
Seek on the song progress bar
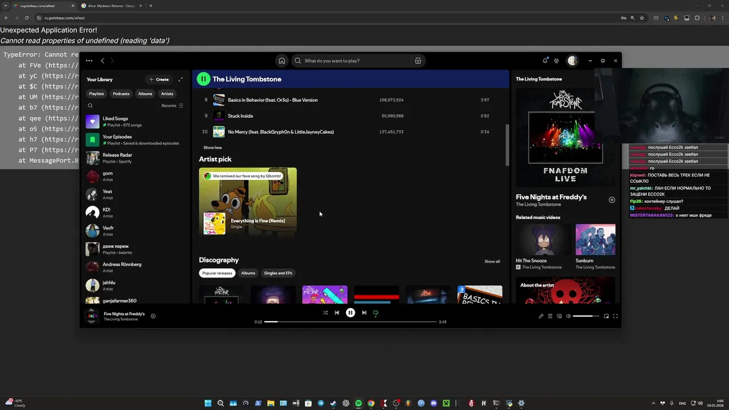[x=350, y=322]
